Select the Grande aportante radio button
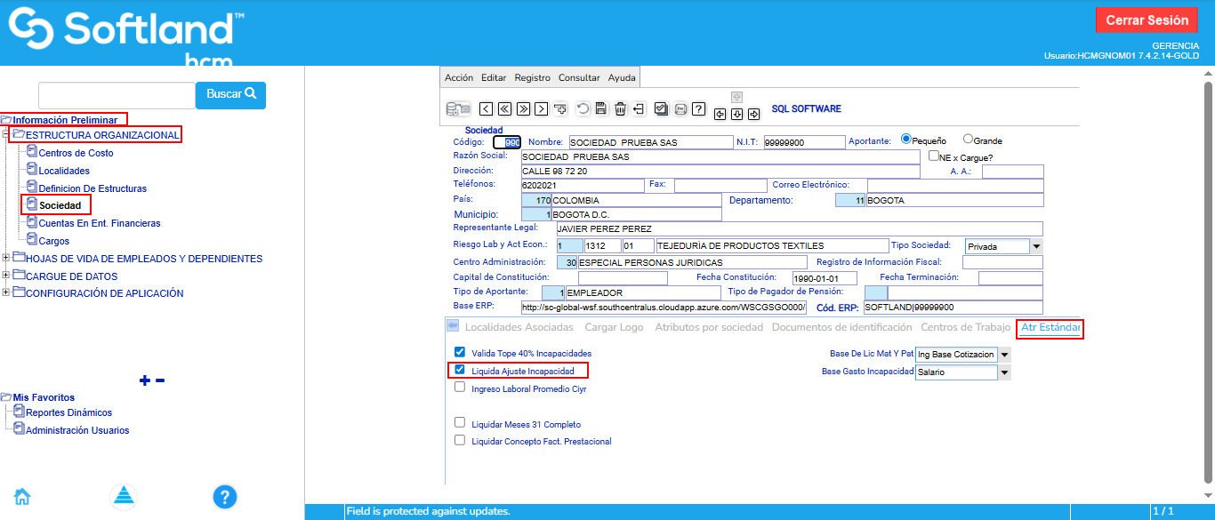This screenshot has height=520, width=1215. pyautogui.click(x=969, y=140)
